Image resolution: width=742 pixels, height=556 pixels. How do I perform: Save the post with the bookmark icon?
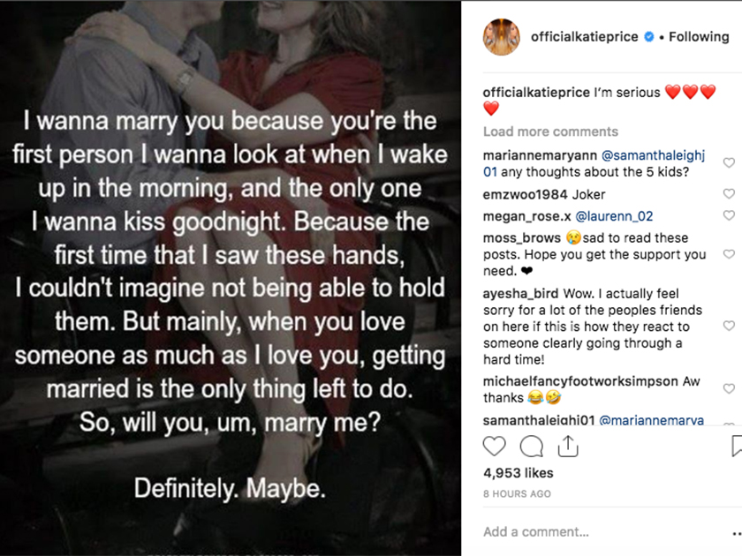click(737, 447)
